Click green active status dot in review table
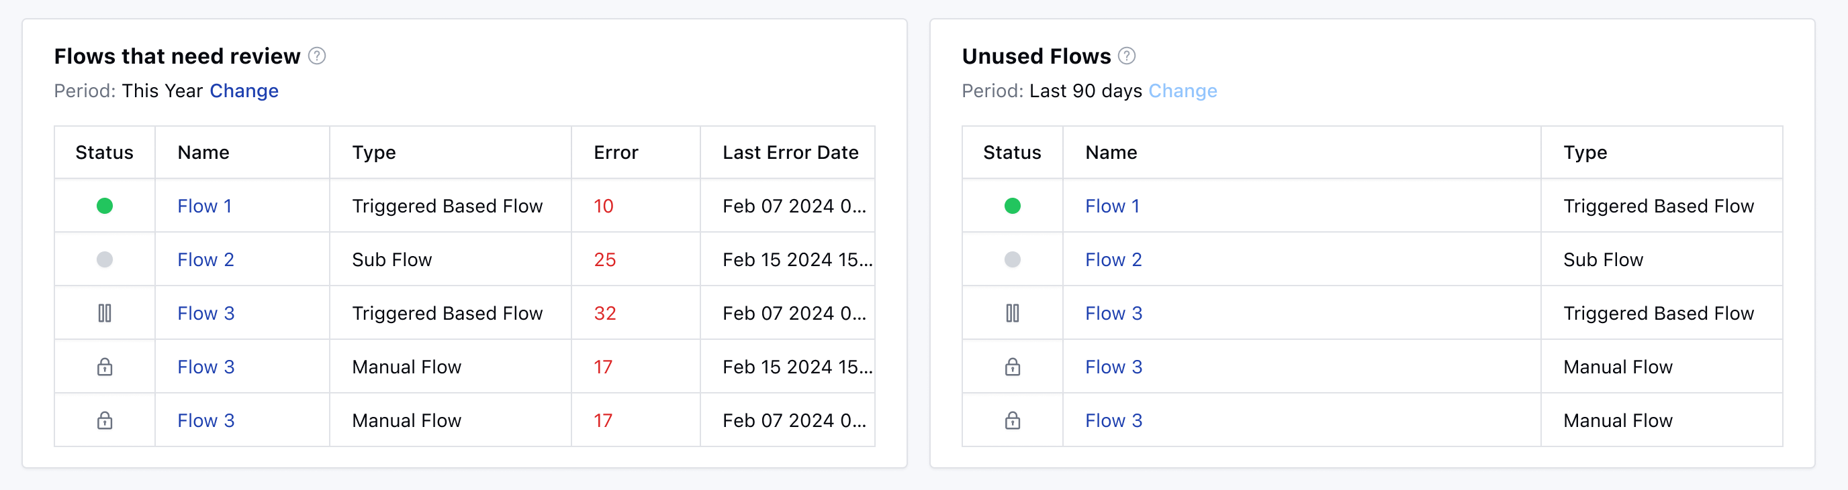 click(105, 206)
